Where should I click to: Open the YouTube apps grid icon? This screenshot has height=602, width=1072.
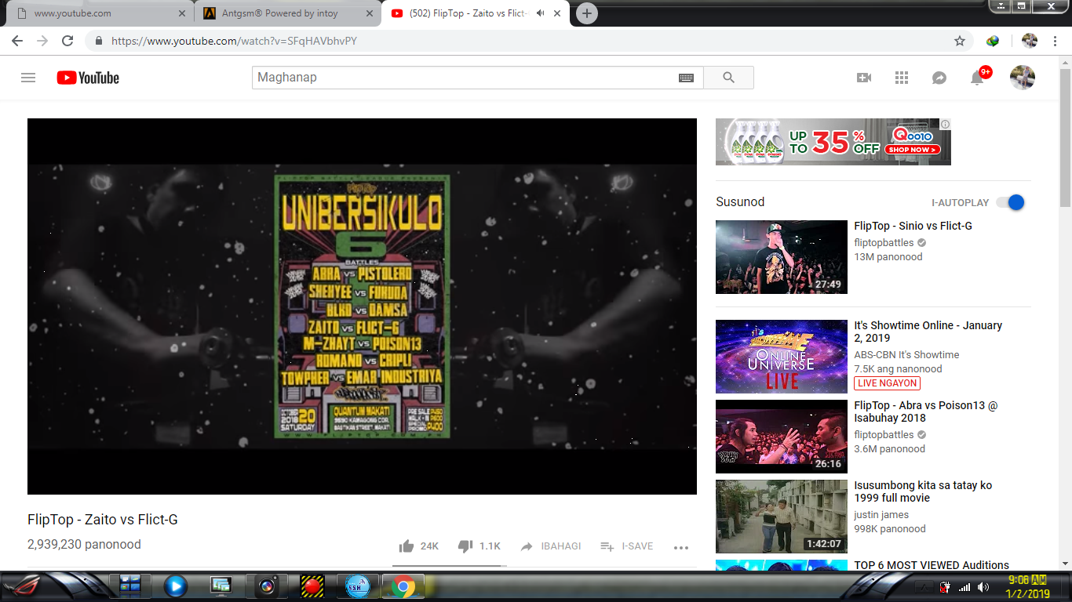tap(902, 78)
